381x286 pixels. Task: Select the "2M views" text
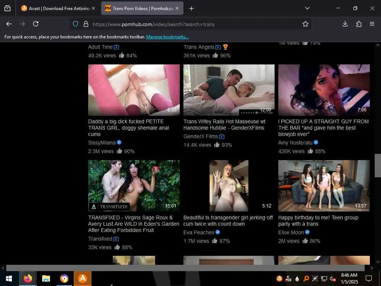(289, 241)
